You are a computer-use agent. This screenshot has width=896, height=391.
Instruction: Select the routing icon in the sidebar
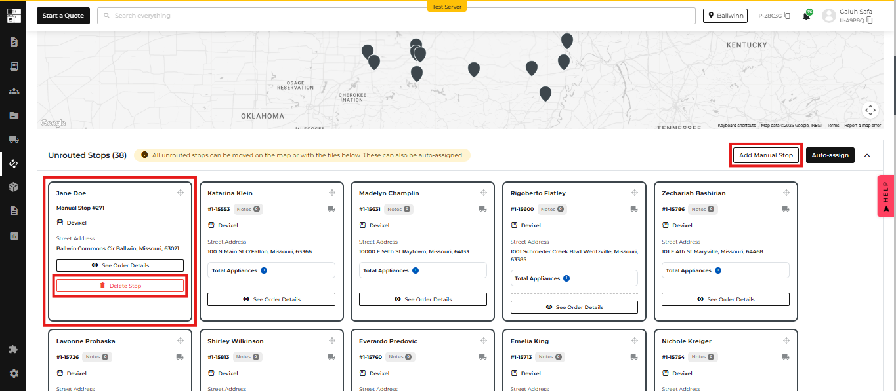point(14,163)
